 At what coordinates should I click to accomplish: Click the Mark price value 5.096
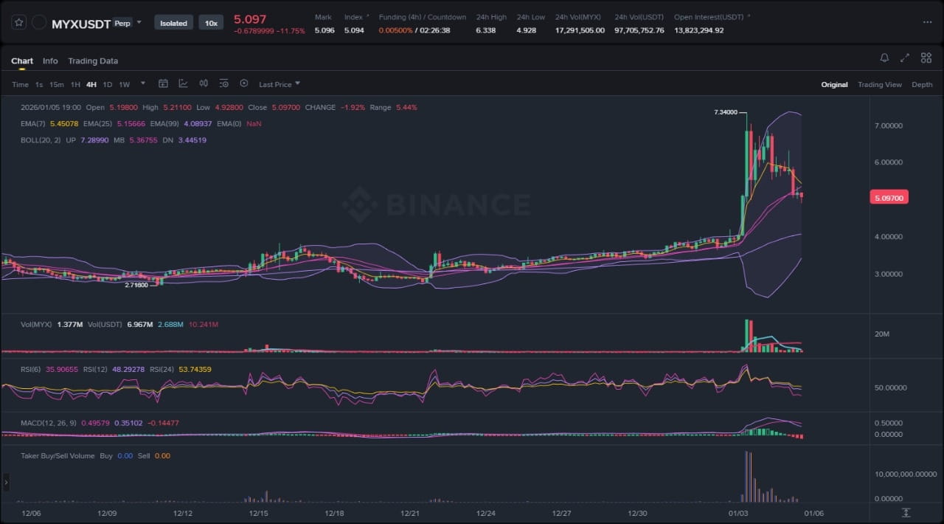click(324, 30)
